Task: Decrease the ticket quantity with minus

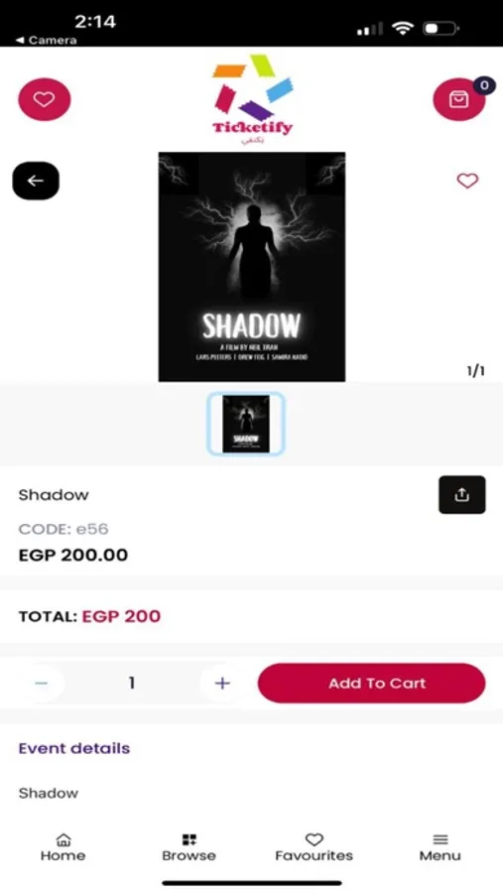Action: [42, 683]
